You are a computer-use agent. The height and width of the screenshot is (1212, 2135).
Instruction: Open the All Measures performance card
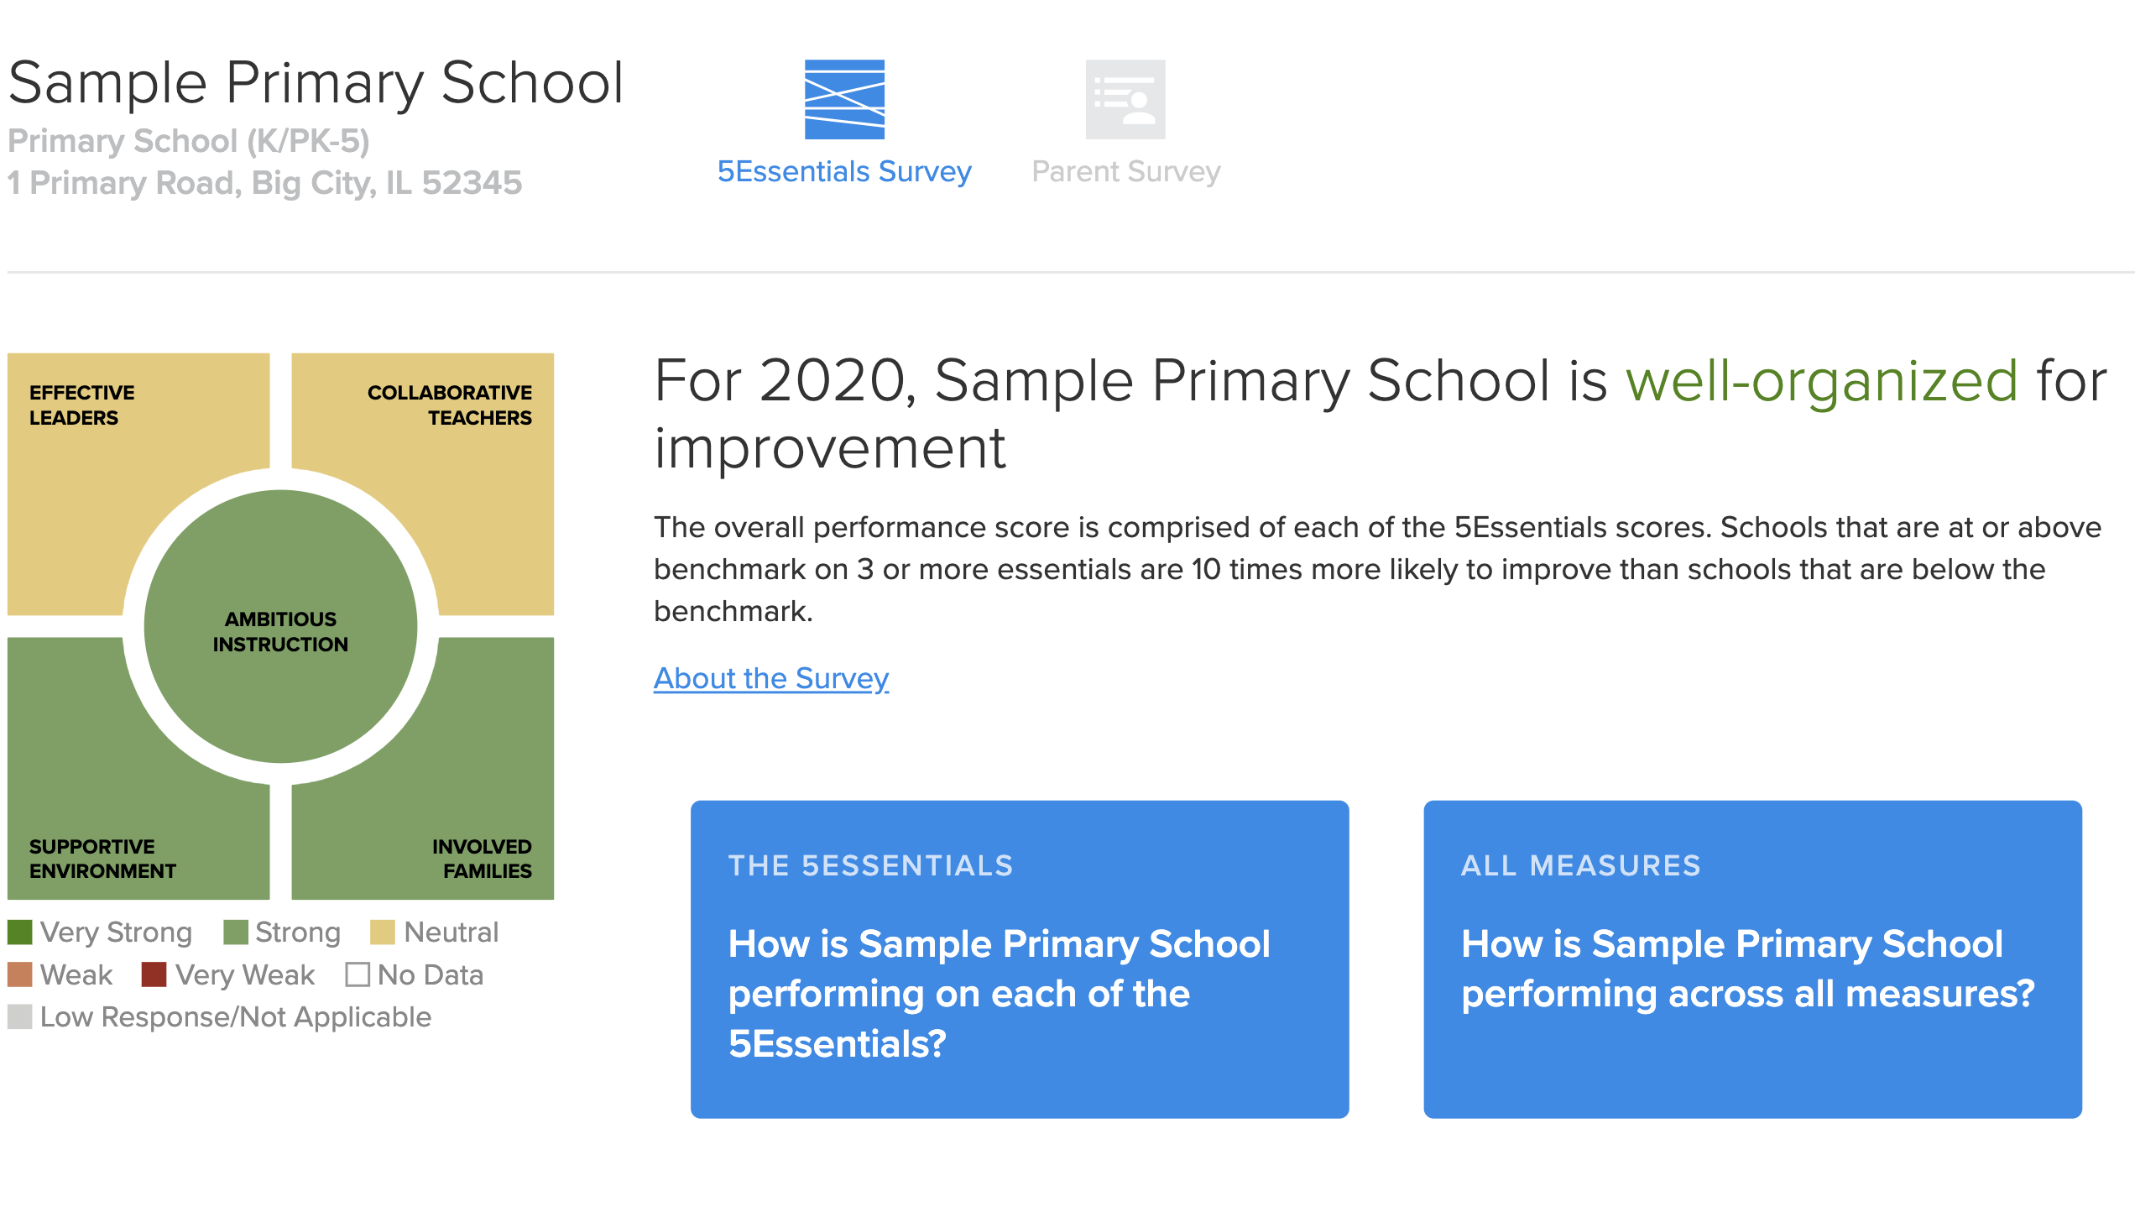click(x=1752, y=959)
